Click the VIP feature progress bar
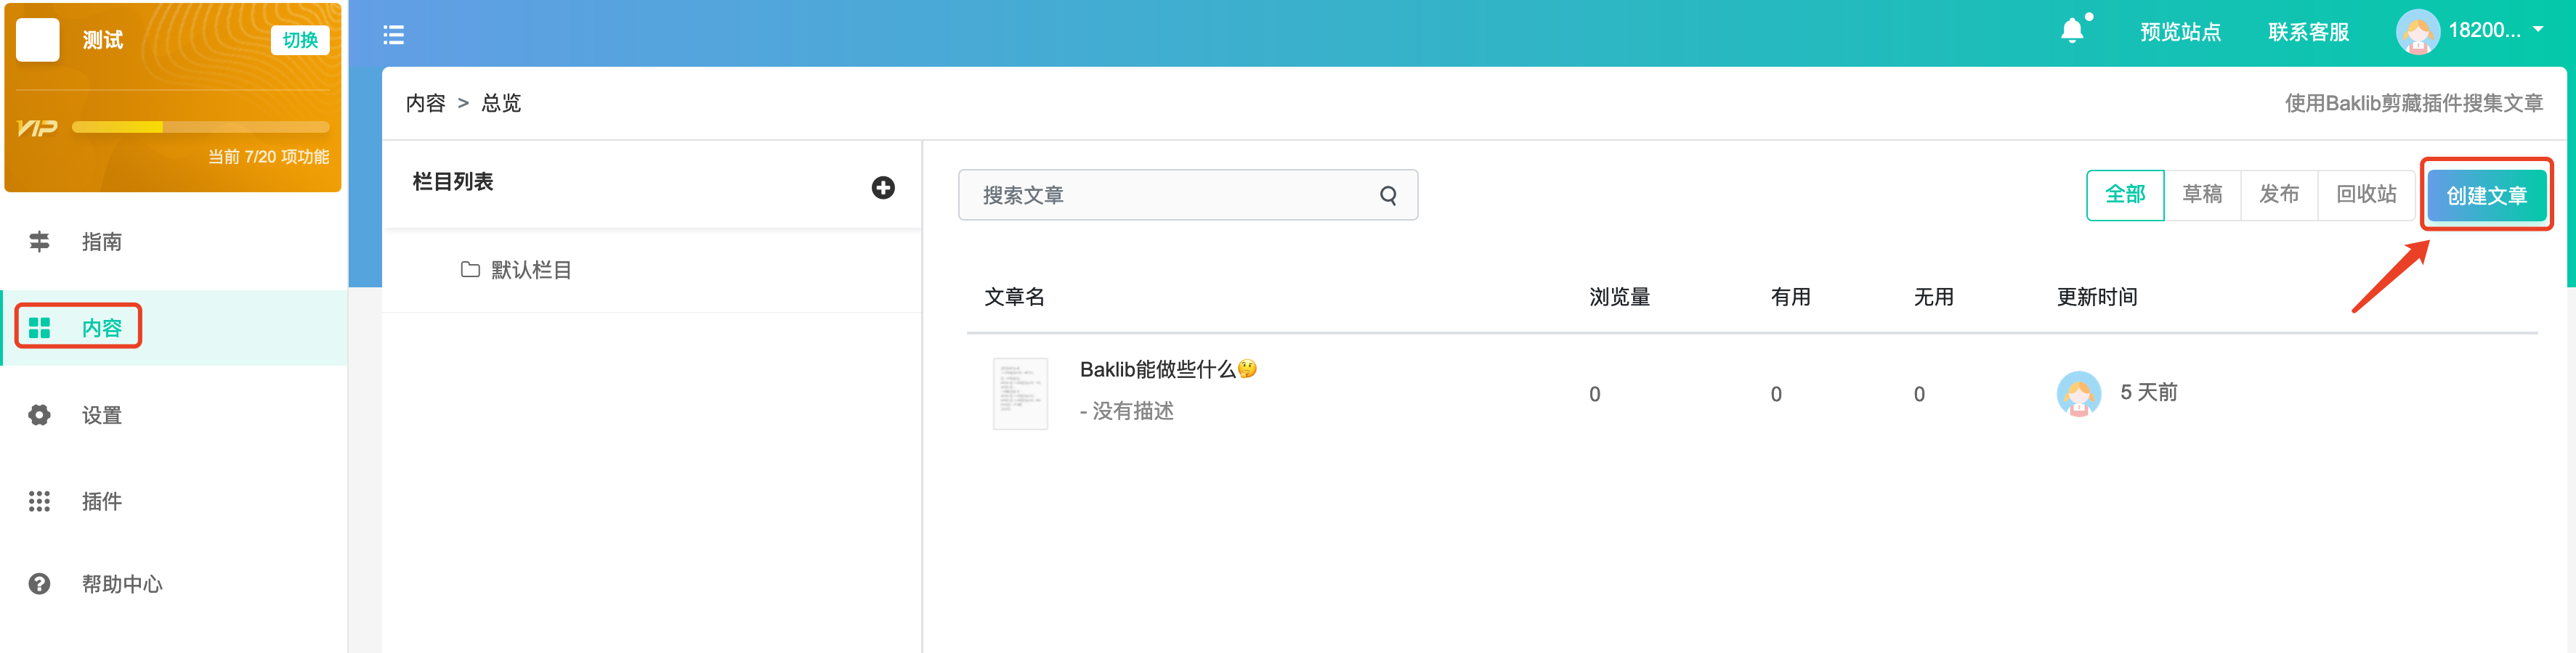This screenshot has height=653, width=2576. pos(200,127)
